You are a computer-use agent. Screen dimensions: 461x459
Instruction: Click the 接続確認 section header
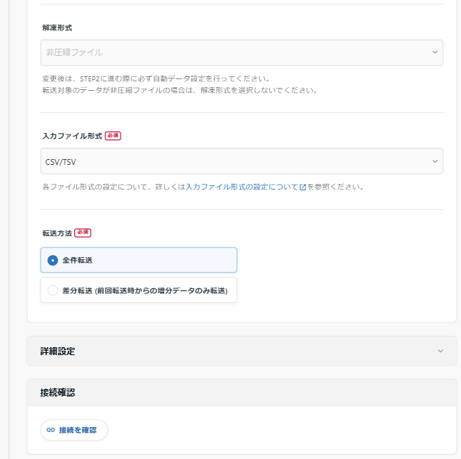[x=242, y=392]
